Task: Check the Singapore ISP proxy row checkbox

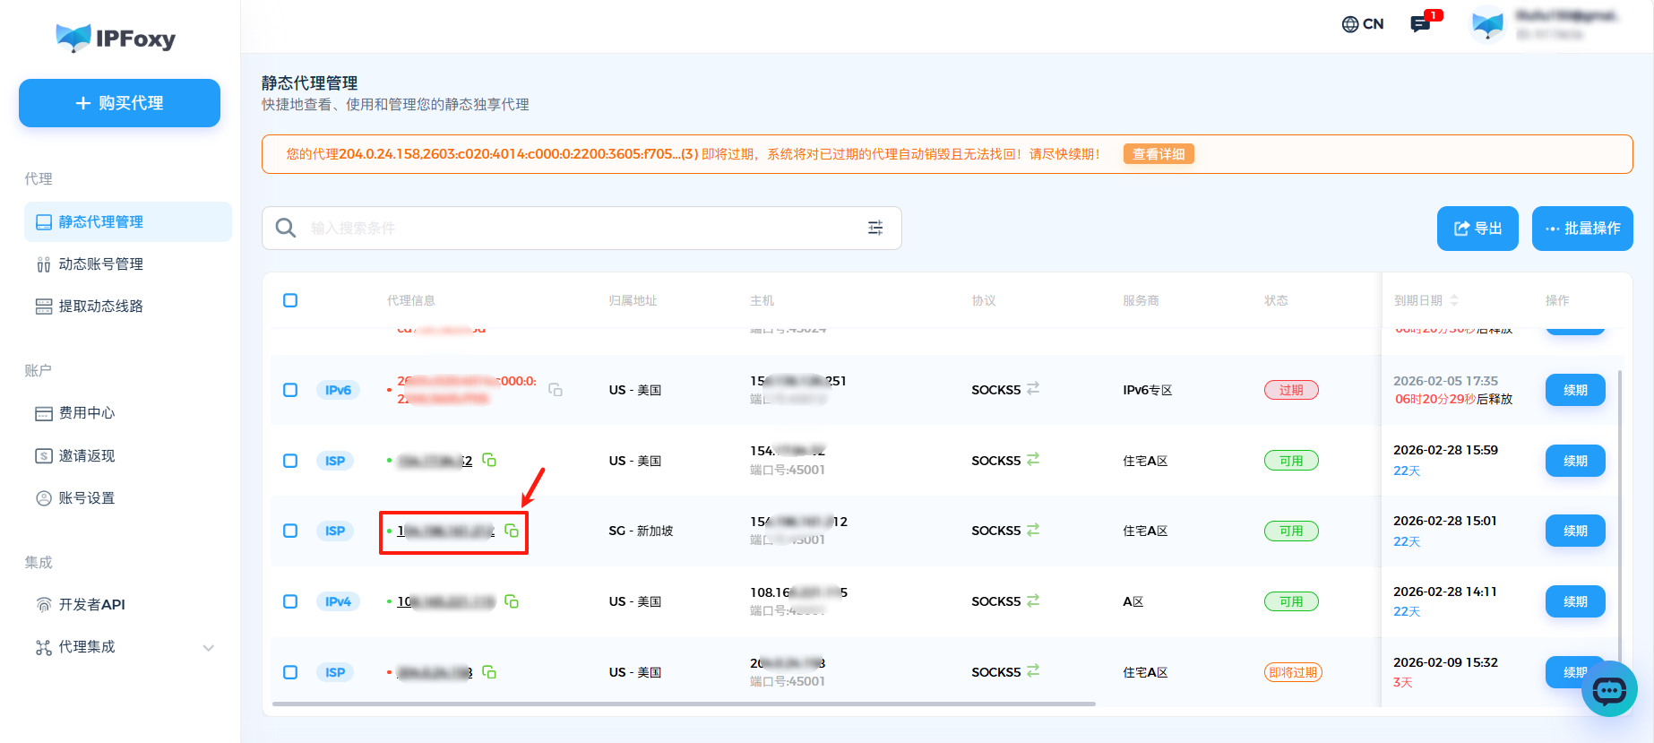Action: pos(290,531)
